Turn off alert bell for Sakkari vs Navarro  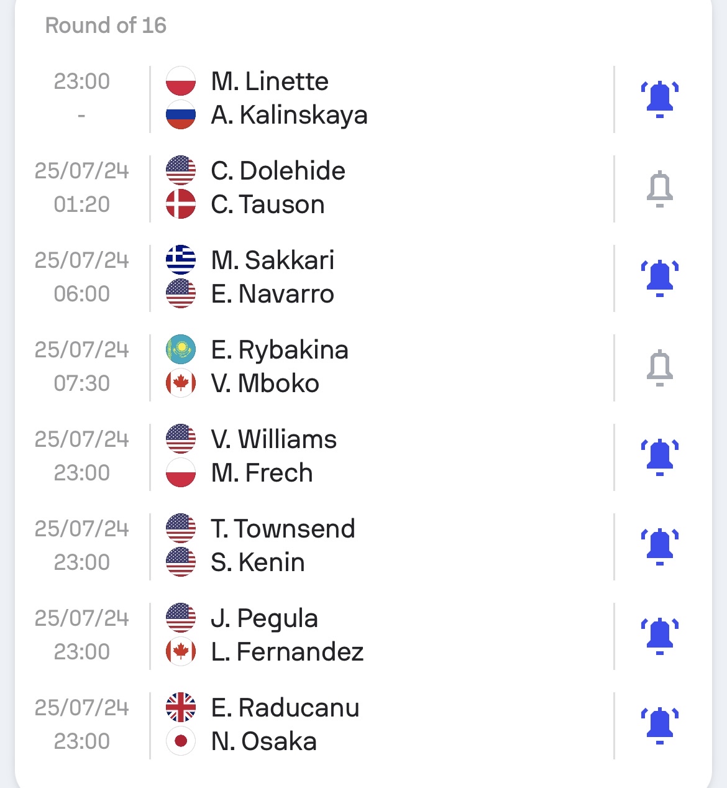coord(660,278)
